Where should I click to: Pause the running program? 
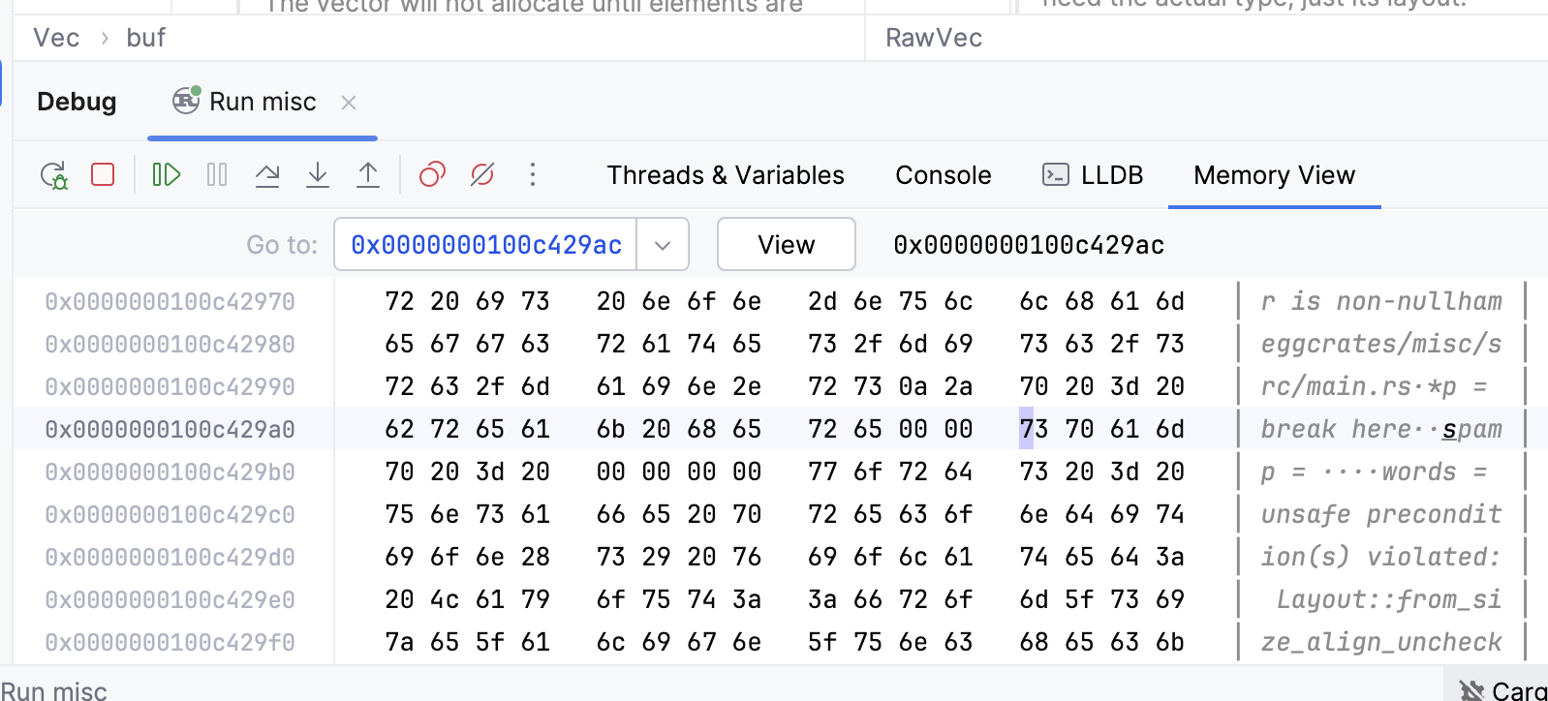click(x=217, y=174)
